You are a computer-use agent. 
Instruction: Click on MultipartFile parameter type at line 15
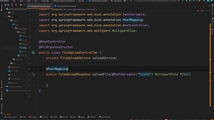(167, 74)
